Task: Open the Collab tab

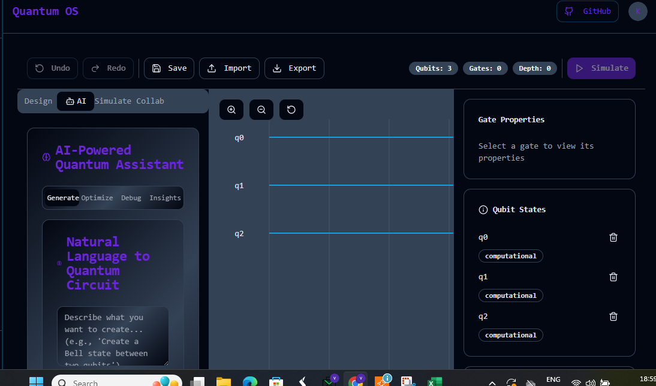Action: point(150,101)
